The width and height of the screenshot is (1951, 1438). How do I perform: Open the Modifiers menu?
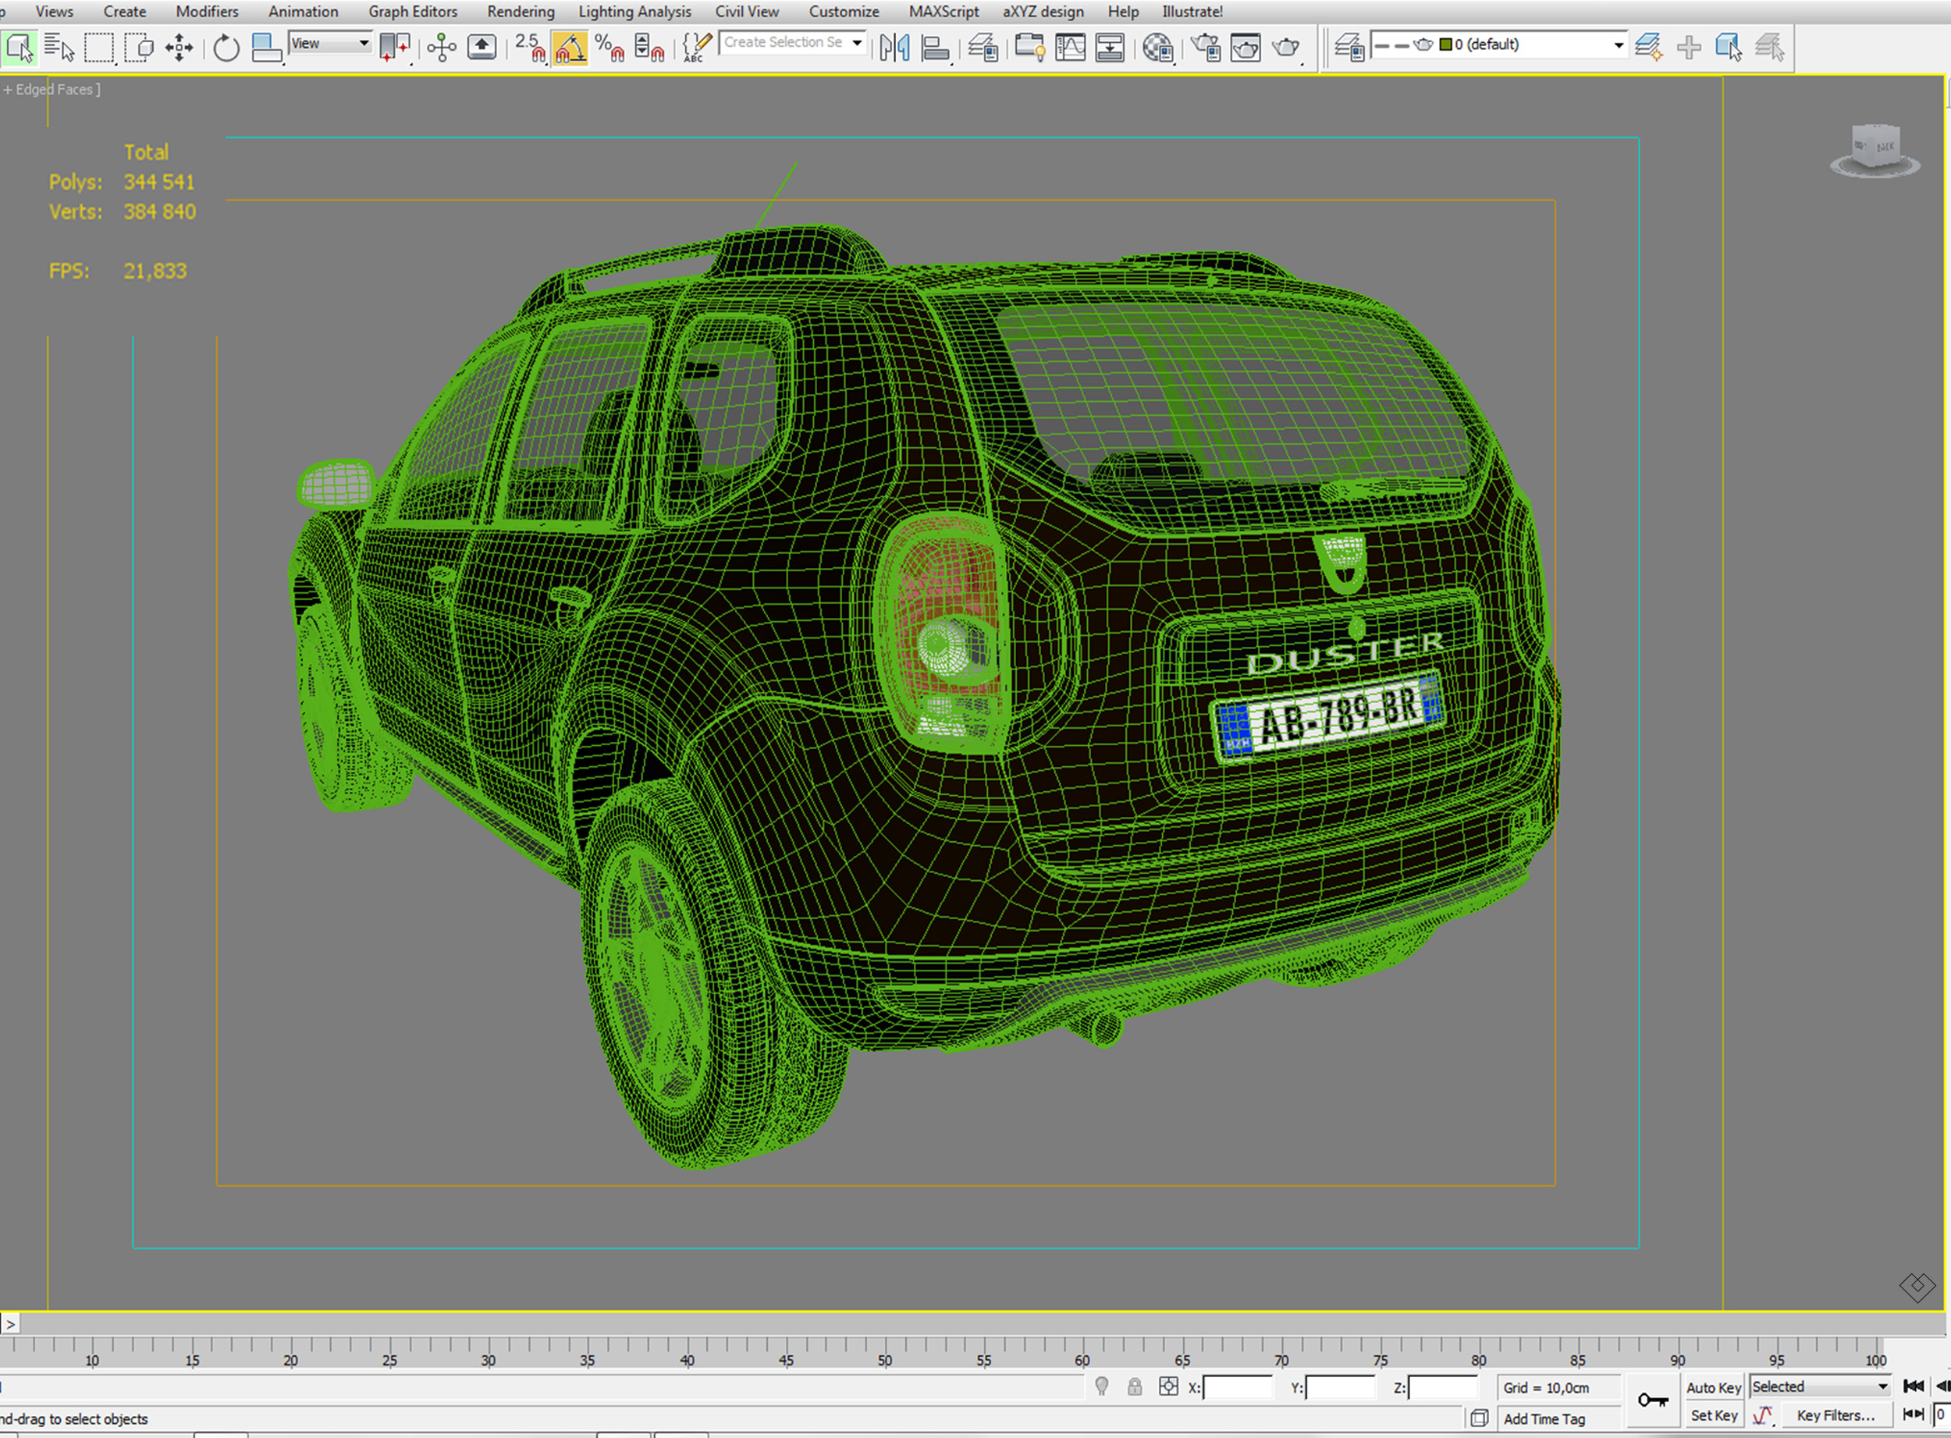coord(208,12)
